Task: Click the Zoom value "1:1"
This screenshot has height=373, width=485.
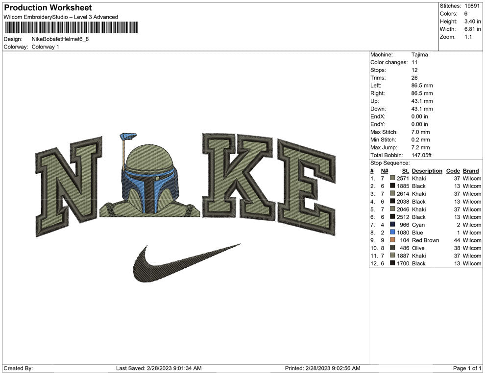Action: point(468,37)
